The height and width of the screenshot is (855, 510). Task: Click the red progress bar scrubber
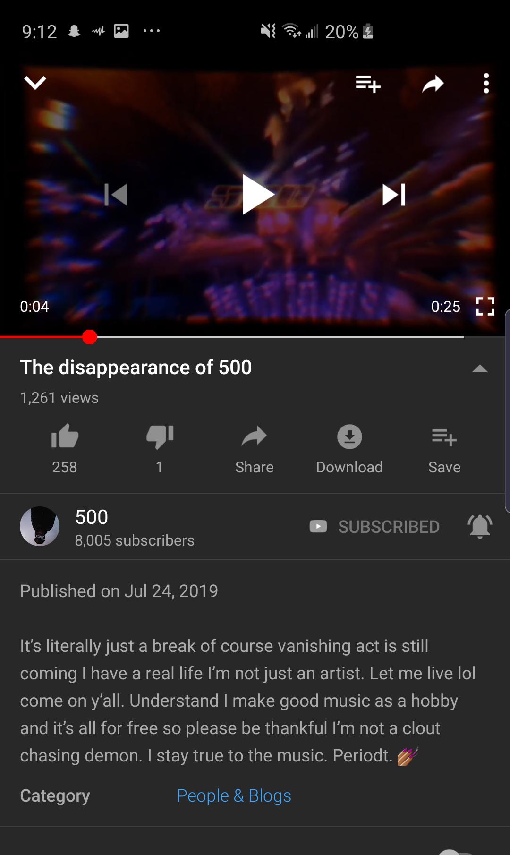89,337
